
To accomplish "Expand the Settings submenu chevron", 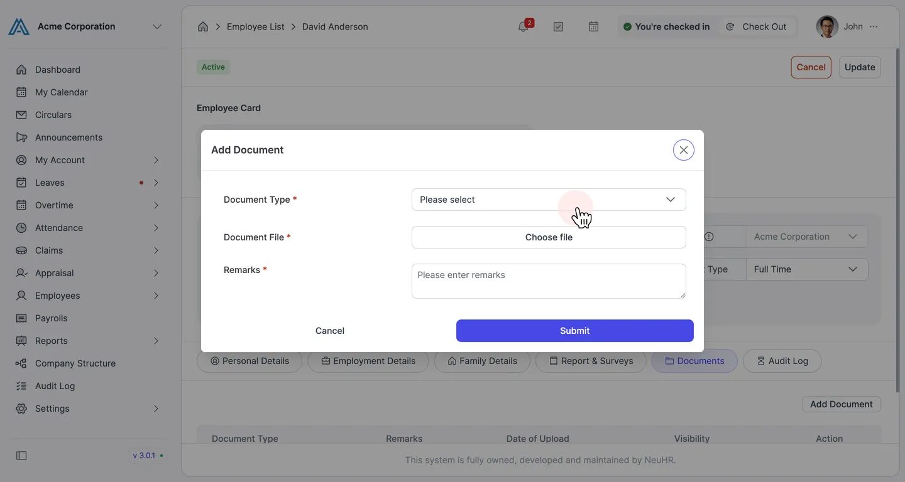I will coord(156,409).
